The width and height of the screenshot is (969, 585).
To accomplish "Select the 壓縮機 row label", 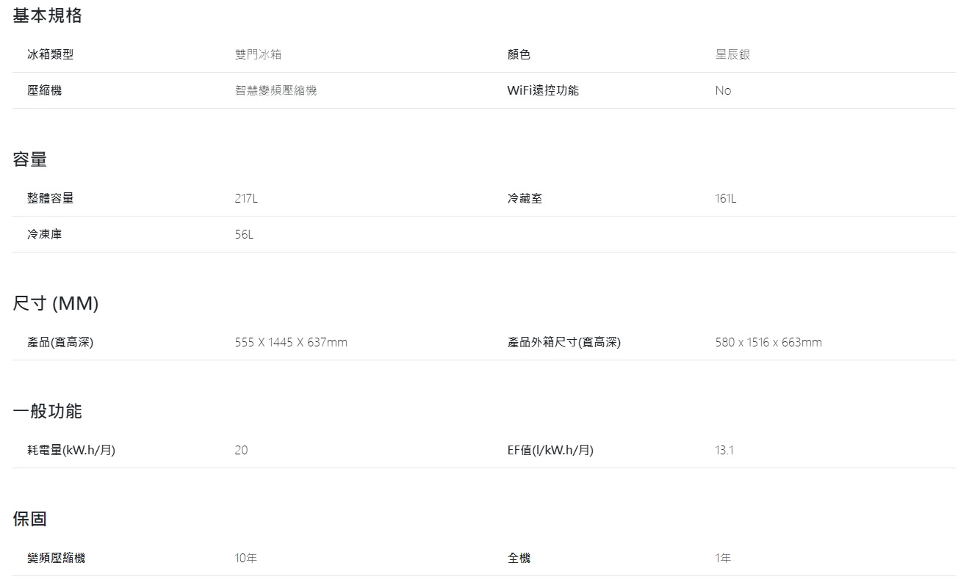I will pos(44,90).
